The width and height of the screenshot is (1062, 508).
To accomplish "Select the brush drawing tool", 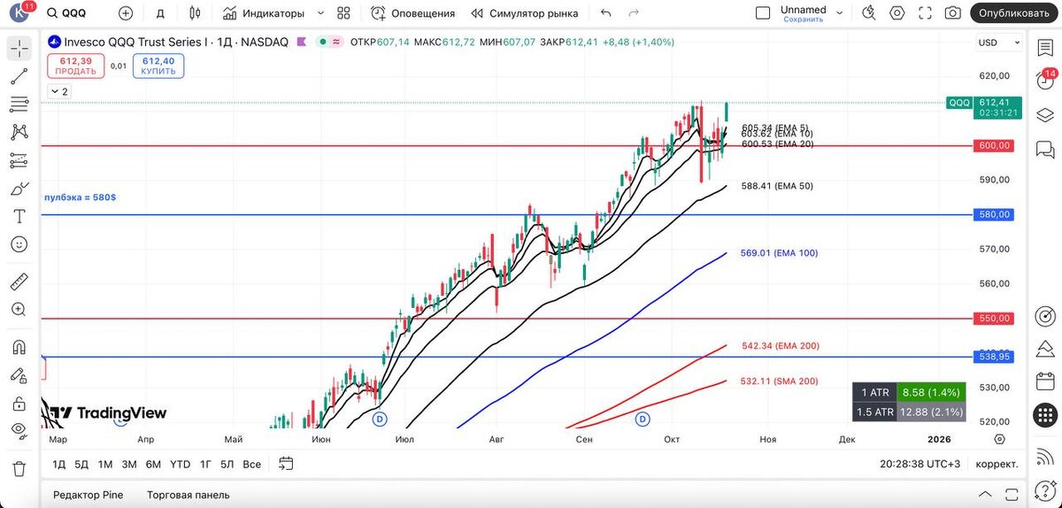I will [19, 189].
